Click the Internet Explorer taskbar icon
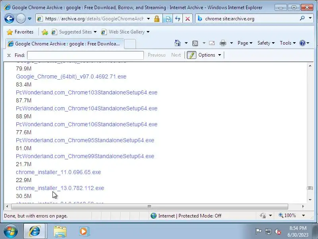The image size is (318, 239). click(x=35, y=231)
